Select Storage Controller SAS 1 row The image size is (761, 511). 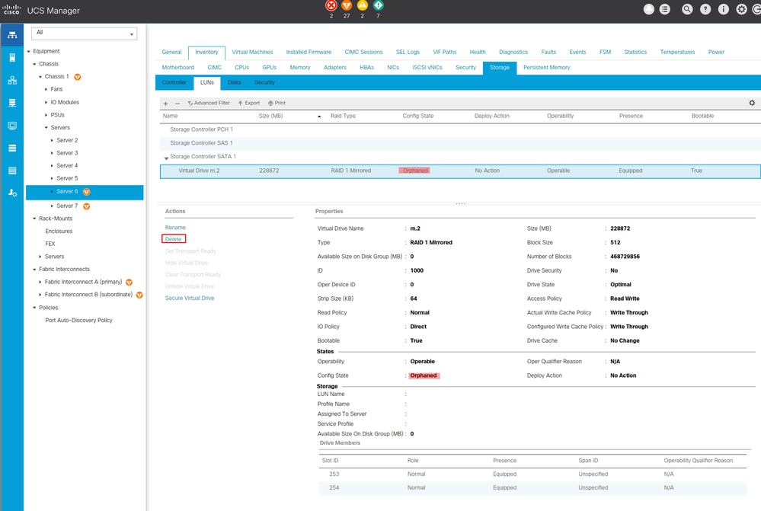[x=459, y=143]
